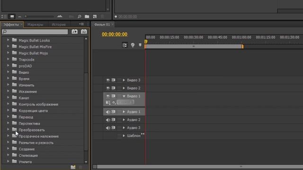The width and height of the screenshot is (303, 170).
Task: Expand the Коррекция цвета folder
Action: (x=8, y=110)
